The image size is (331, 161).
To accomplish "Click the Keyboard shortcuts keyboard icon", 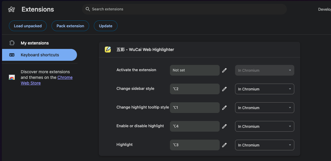I will (12, 55).
